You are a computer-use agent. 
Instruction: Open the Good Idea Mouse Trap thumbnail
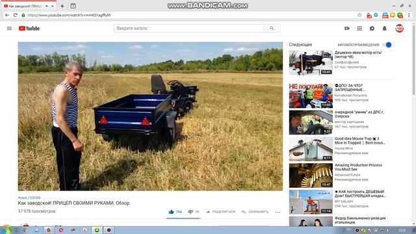(x=311, y=149)
